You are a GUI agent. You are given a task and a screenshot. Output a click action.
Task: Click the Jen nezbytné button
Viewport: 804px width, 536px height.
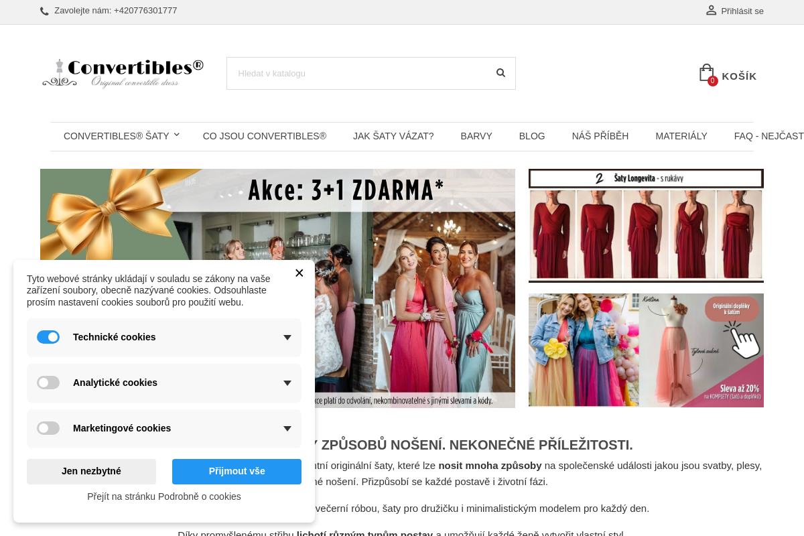tap(91, 472)
